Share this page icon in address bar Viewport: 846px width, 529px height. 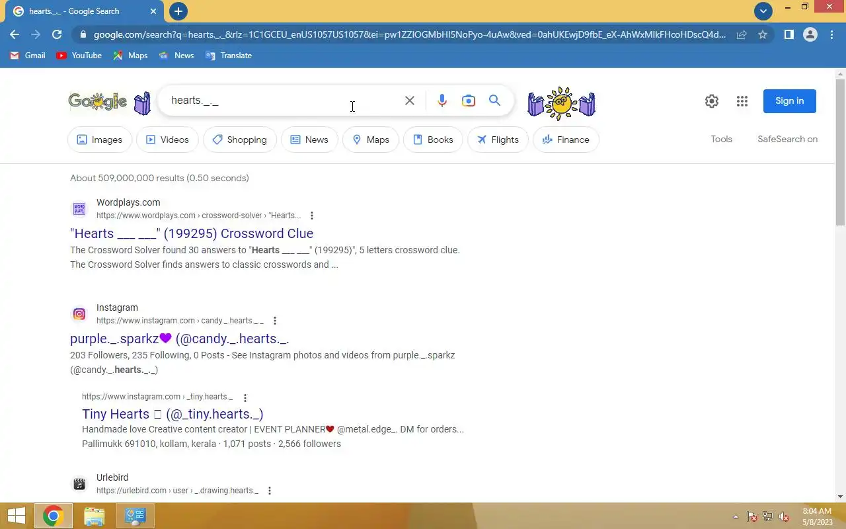pos(742,34)
